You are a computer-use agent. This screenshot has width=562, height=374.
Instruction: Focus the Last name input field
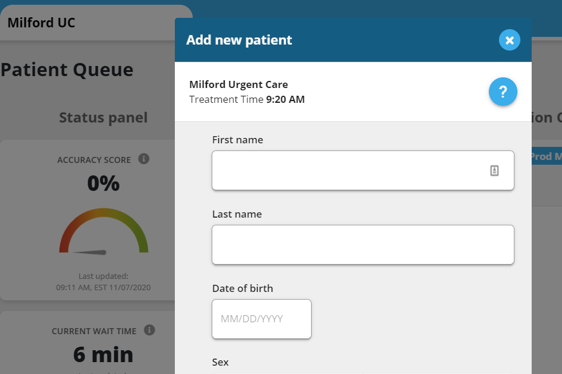[x=363, y=244]
